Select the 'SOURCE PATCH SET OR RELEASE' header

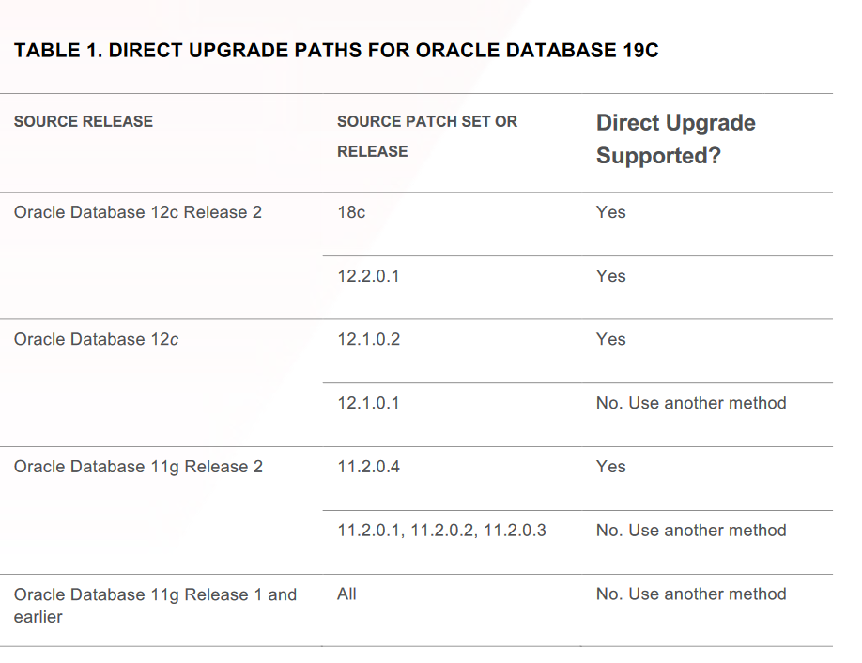(427, 136)
